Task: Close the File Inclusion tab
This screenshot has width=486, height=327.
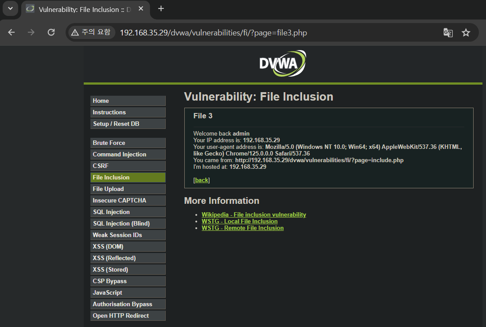Action: tap(141, 9)
